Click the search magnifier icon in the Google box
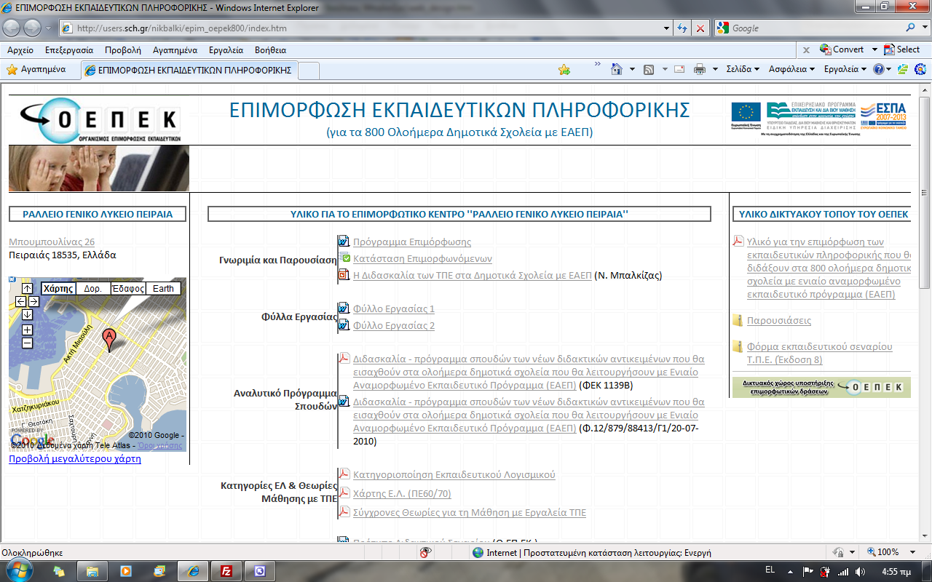The image size is (932, 582). tap(911, 28)
